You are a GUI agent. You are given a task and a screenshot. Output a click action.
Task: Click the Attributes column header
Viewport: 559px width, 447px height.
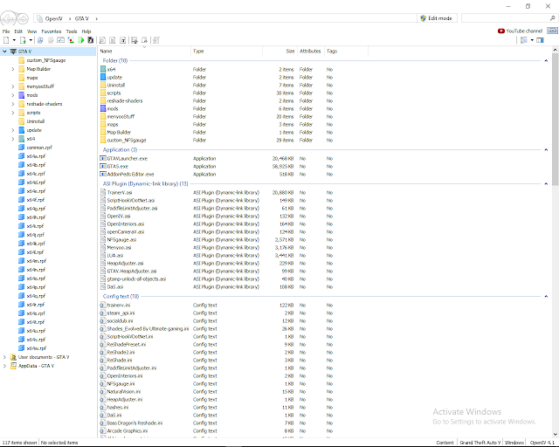pyautogui.click(x=310, y=52)
